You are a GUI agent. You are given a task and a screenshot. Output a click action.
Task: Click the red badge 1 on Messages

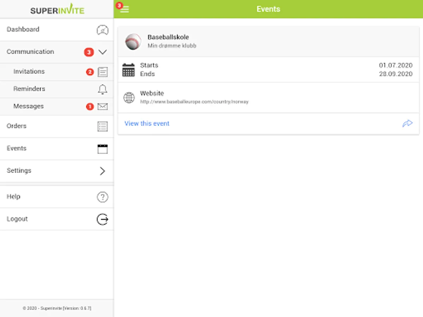[90, 106]
